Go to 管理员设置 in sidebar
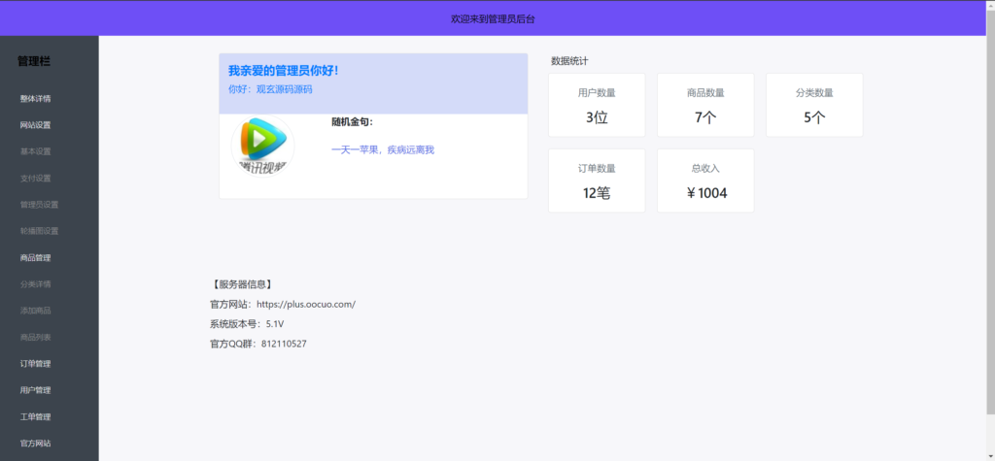 [x=40, y=205]
